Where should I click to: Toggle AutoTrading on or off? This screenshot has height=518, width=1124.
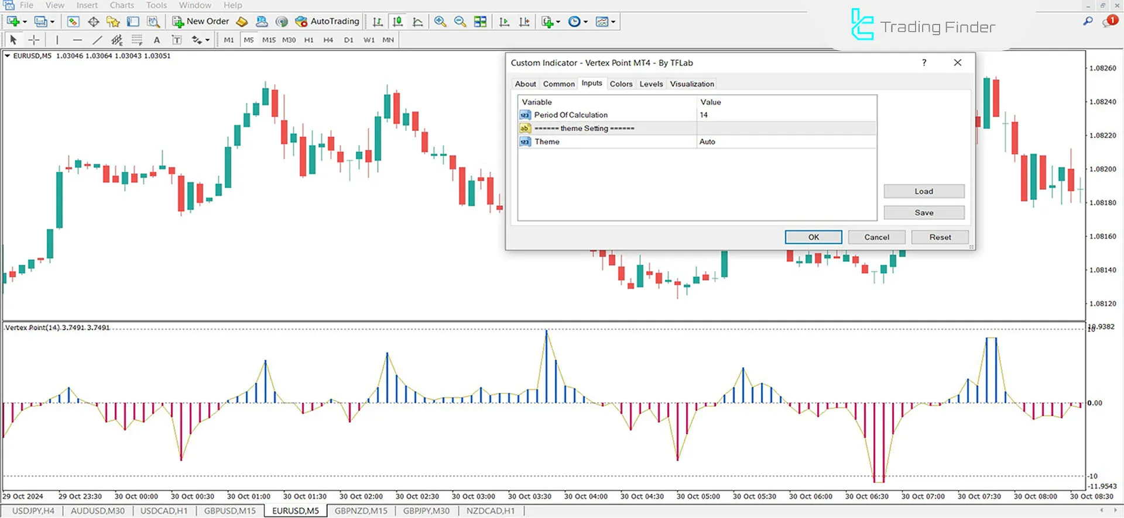(x=327, y=22)
